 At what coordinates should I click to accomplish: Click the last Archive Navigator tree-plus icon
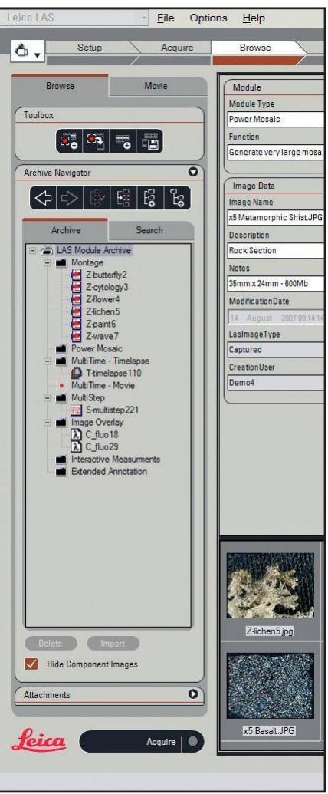pos(177,199)
